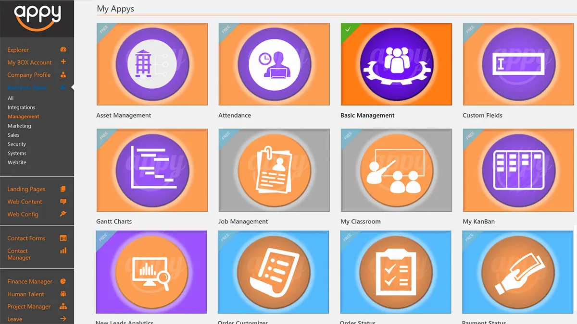
Task: Open the My Classroom app thumbnail
Action: pyautogui.click(x=396, y=170)
